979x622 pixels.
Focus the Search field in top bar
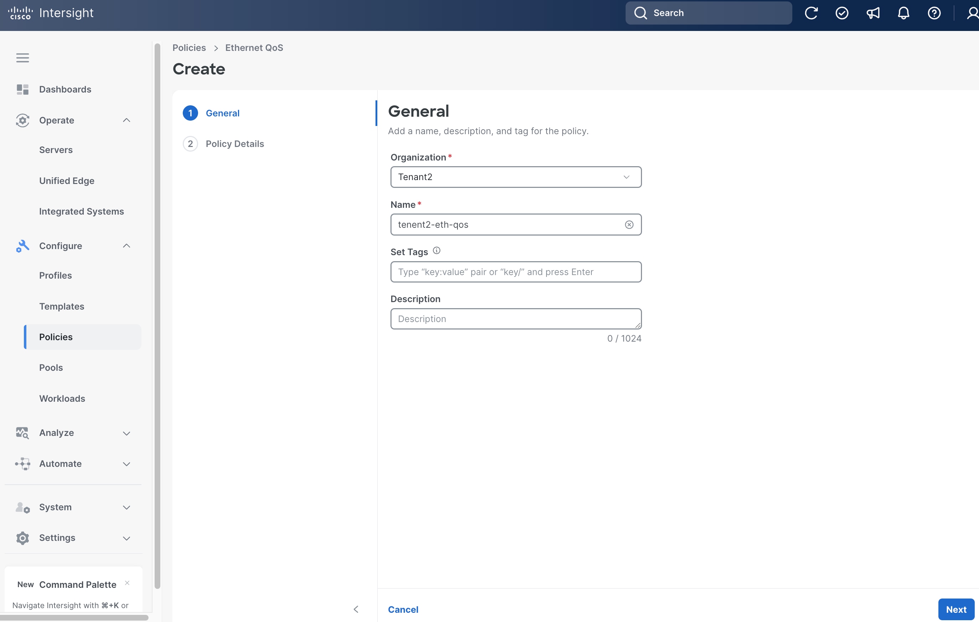pos(709,13)
